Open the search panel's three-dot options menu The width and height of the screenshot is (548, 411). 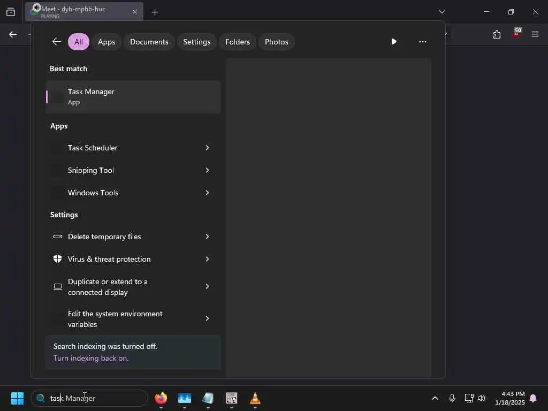[x=423, y=42]
